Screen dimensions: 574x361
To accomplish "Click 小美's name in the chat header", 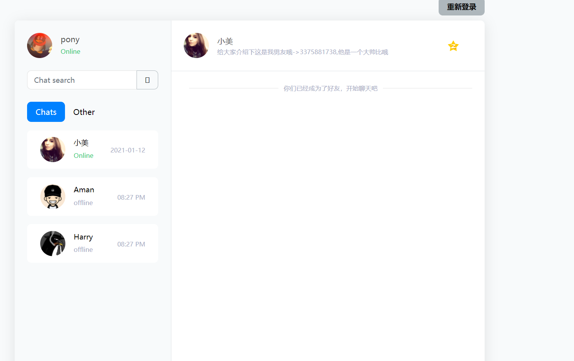I will click(x=225, y=41).
